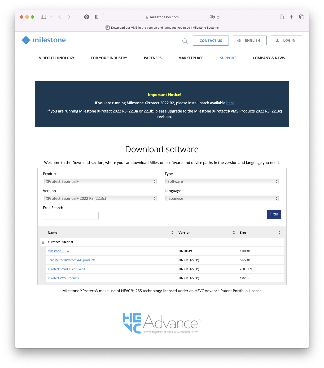The image size is (324, 368).
Task: Open MARKETPLACE menu
Action: [x=191, y=58]
